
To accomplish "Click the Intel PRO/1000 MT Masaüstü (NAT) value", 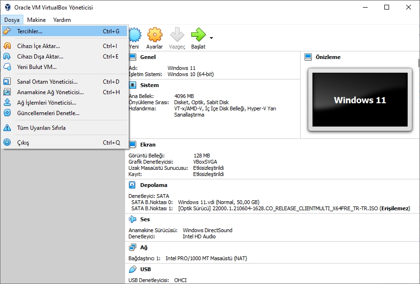I will point(206,258).
